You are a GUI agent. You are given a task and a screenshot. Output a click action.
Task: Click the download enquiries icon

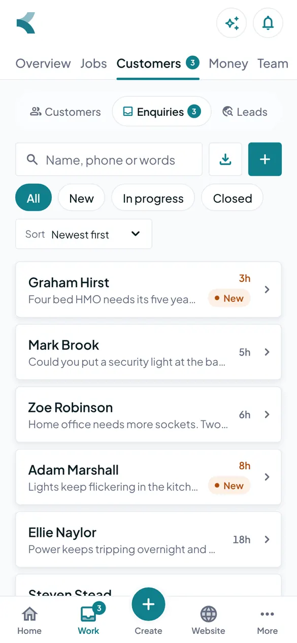[x=225, y=159]
